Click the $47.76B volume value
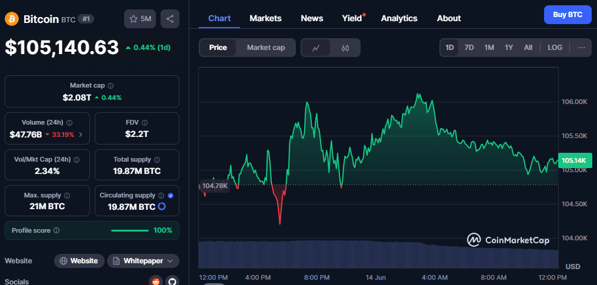The width and height of the screenshot is (597, 285). point(26,135)
